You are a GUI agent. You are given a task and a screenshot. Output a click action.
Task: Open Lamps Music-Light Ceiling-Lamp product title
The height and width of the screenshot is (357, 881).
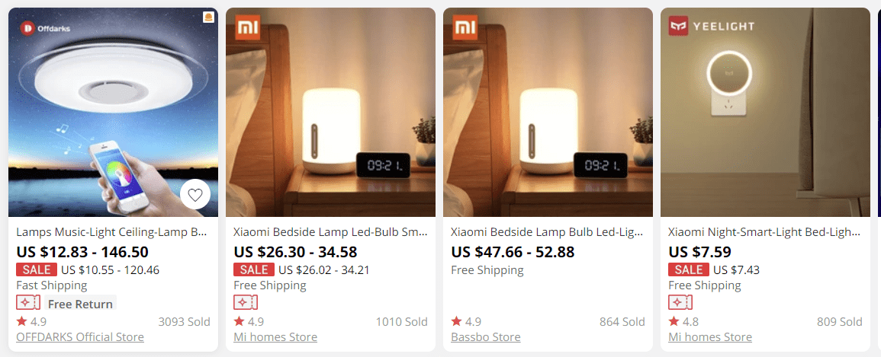pyautogui.click(x=112, y=231)
